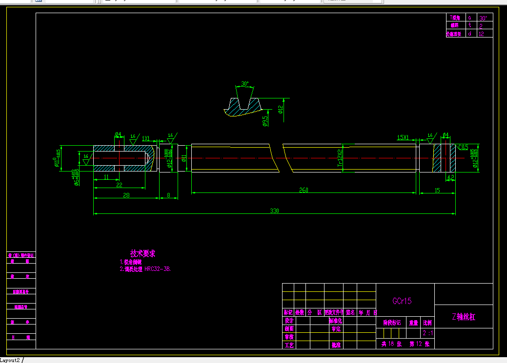The width and height of the screenshot is (507, 363).
Task: Select the 标准化 cell in title block
Action: pyautogui.click(x=336, y=321)
